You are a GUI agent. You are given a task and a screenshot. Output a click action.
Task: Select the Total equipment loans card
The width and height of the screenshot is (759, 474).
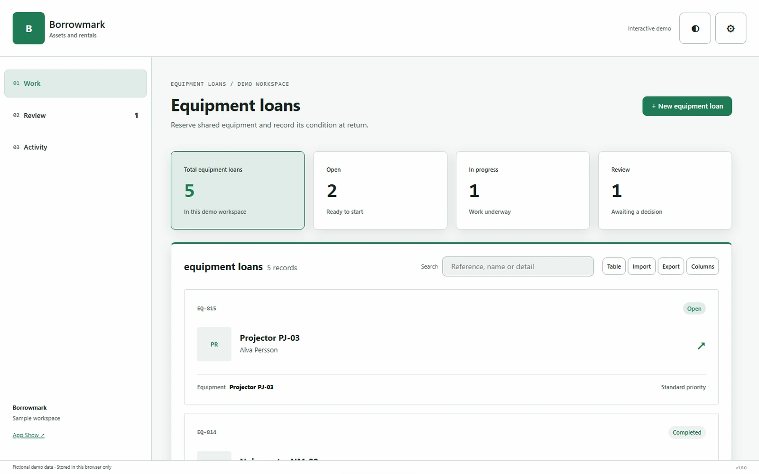(x=238, y=191)
